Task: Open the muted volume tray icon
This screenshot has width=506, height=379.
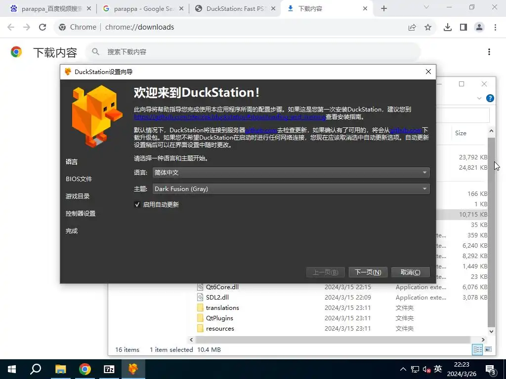Action: [x=426, y=369]
